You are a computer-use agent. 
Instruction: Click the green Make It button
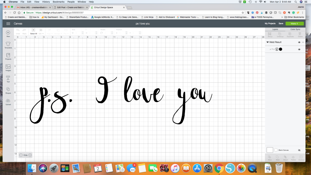pos(294,24)
